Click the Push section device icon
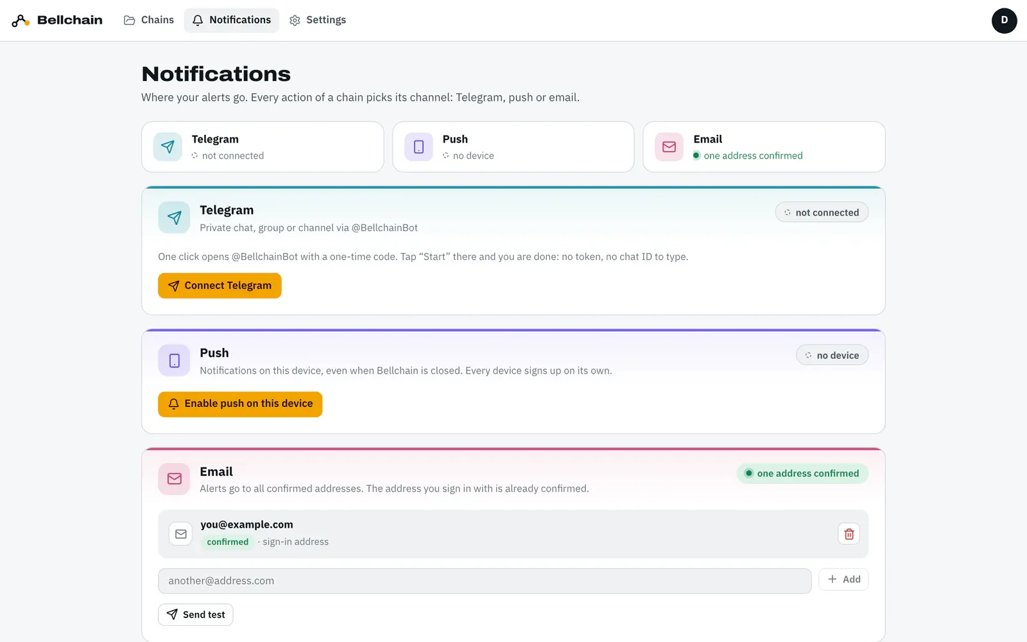 click(x=174, y=361)
